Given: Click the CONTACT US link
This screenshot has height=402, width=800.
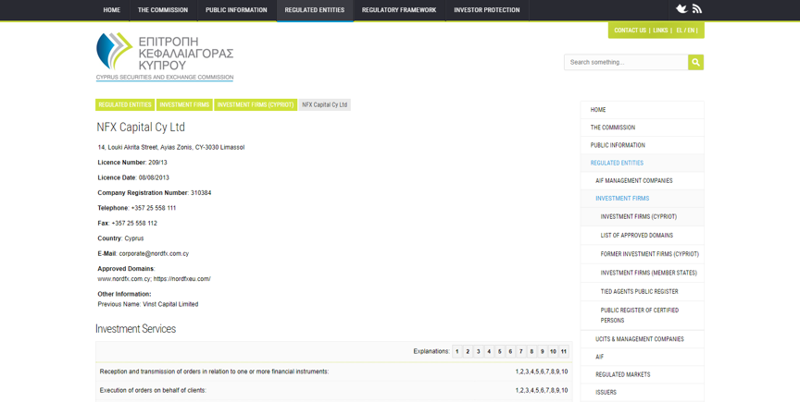Looking at the screenshot, I should click(630, 30).
